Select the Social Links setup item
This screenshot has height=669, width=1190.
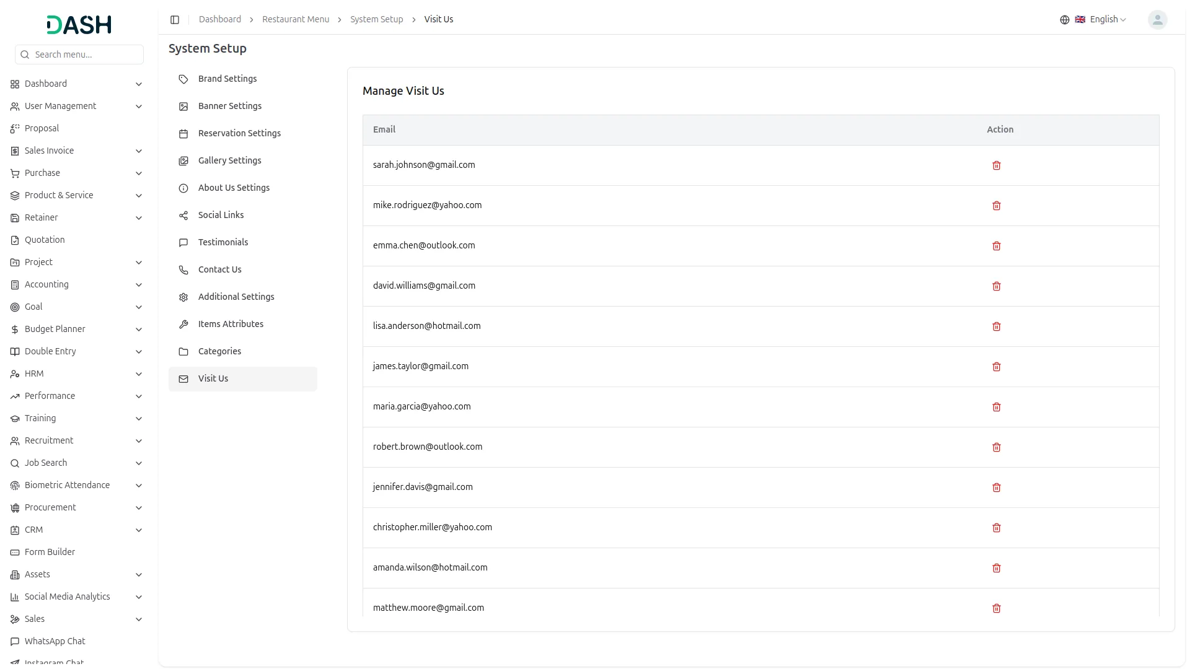221,215
